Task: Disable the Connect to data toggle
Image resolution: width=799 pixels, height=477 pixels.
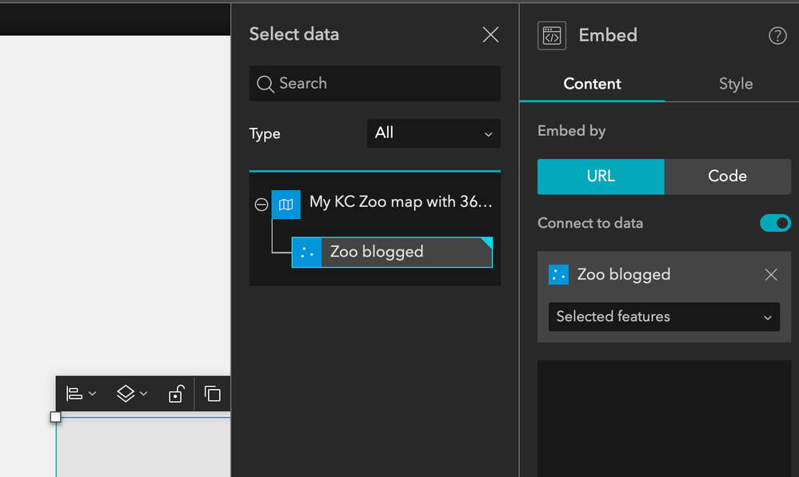Action: [775, 223]
